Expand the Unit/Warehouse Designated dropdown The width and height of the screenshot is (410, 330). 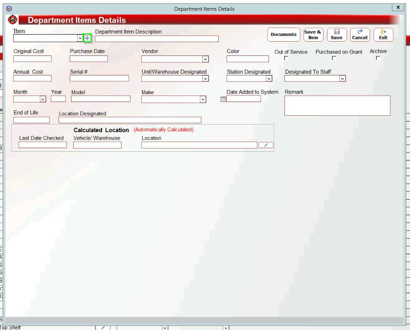(205, 79)
